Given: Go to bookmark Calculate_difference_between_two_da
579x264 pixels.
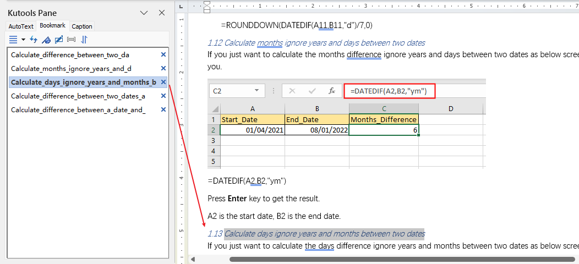Looking at the screenshot, I should [x=70, y=54].
